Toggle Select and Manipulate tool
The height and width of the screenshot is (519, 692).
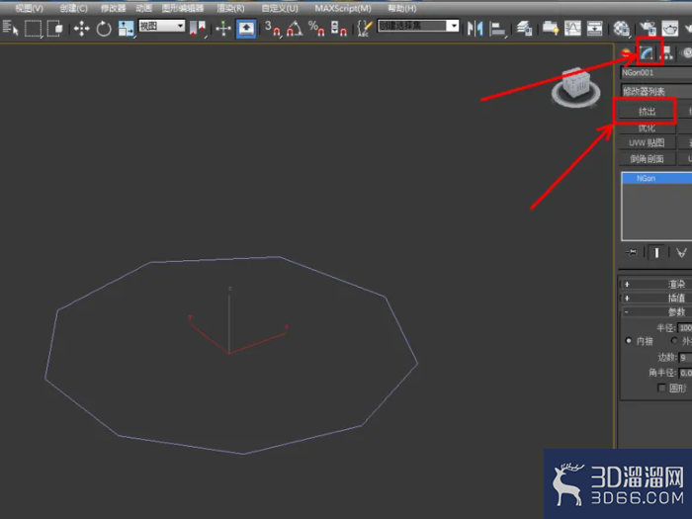tap(223, 29)
